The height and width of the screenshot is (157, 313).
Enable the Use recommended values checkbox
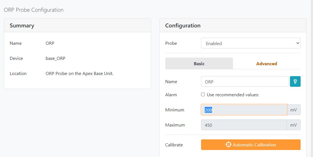[203, 95]
